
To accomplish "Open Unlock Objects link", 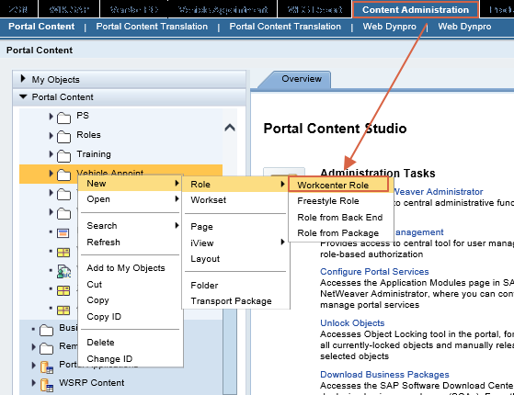I will (x=352, y=323).
